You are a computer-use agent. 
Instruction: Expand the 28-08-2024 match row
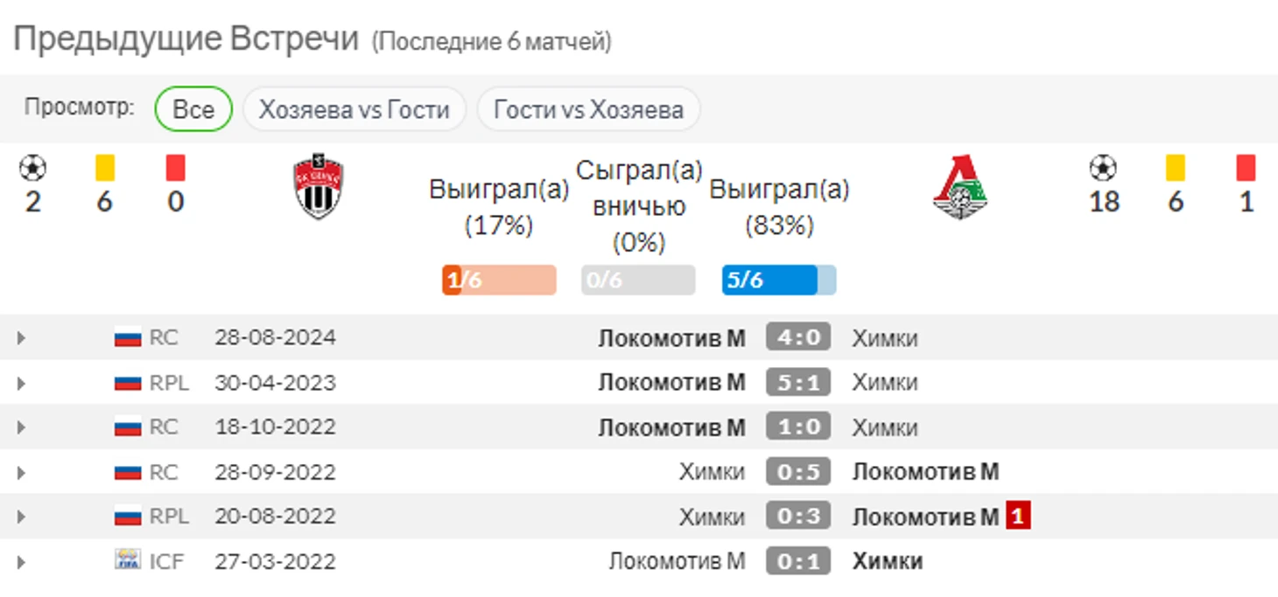click(22, 338)
